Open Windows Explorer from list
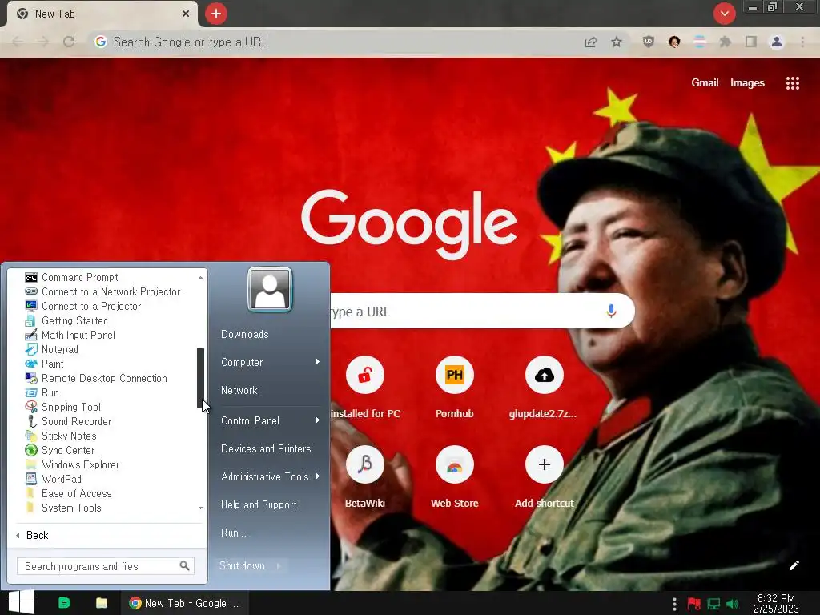This screenshot has height=615, width=820. pyautogui.click(x=72, y=464)
